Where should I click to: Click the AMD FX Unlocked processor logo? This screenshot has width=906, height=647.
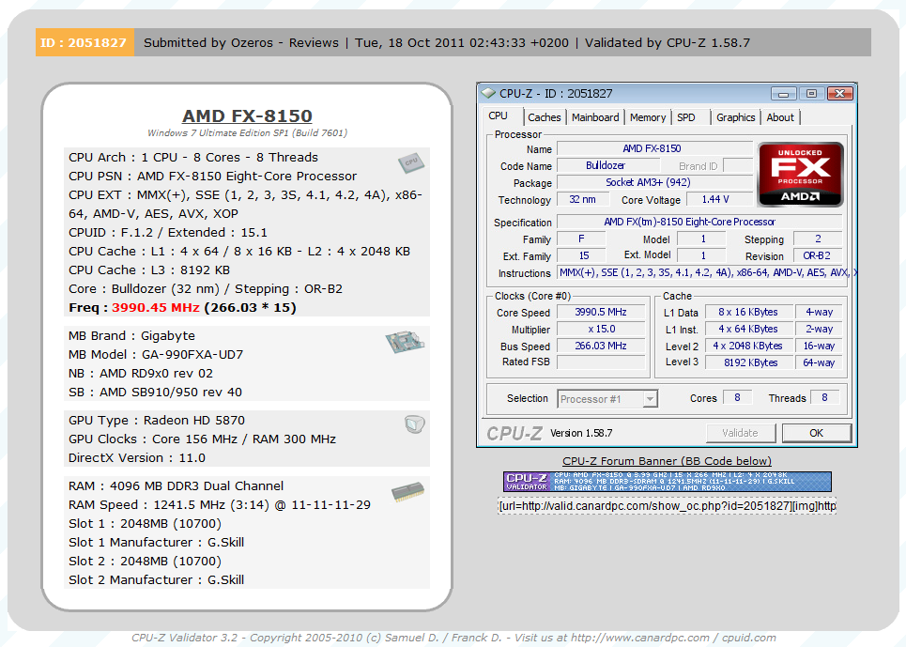pyautogui.click(x=800, y=174)
